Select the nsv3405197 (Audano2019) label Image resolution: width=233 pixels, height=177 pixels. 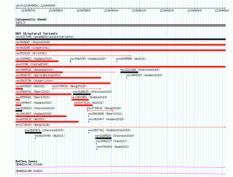click(x=144, y=75)
